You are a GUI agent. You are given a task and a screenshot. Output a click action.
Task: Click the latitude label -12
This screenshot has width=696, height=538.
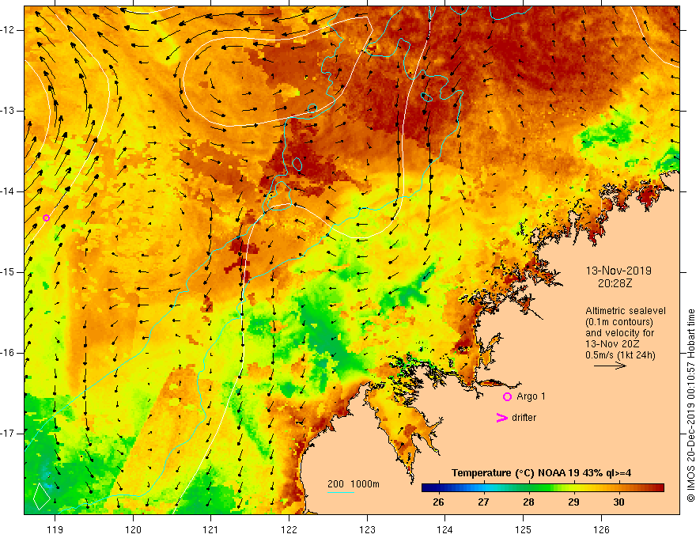pos(8,30)
